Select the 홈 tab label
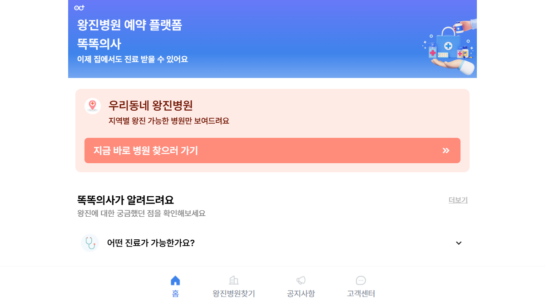 pos(175,294)
